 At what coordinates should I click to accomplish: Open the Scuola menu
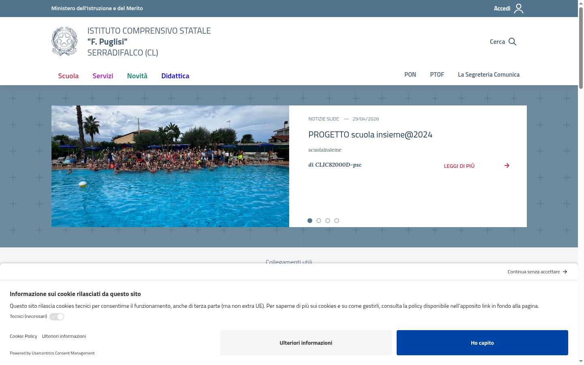click(68, 76)
